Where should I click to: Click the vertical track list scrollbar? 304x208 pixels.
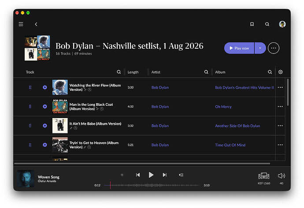288,92
